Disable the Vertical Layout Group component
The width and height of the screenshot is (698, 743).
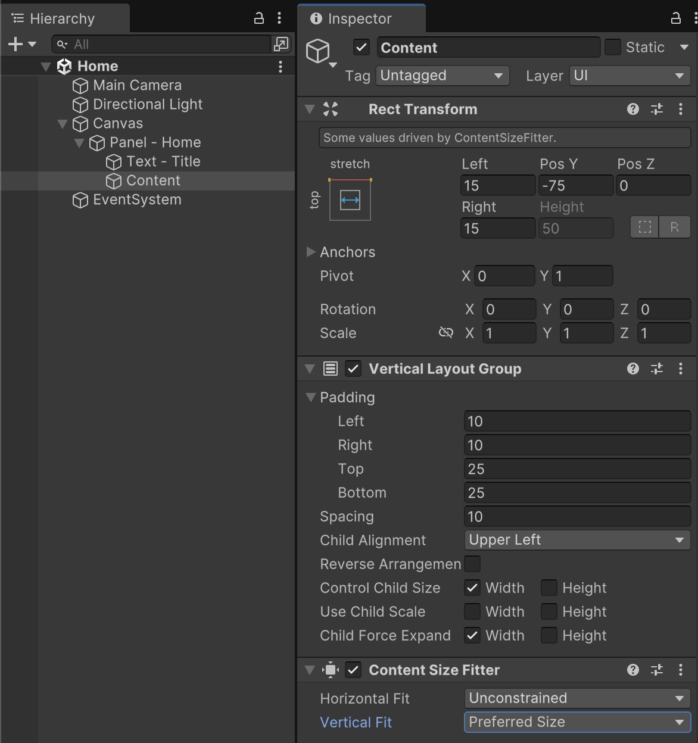coord(353,369)
